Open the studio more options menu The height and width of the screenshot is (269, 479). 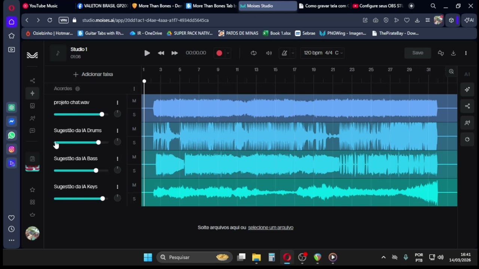click(x=466, y=53)
